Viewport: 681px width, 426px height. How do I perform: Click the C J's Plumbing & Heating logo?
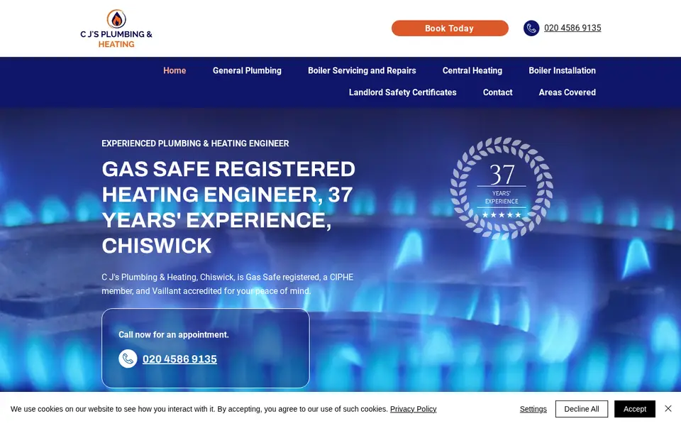[x=116, y=28]
